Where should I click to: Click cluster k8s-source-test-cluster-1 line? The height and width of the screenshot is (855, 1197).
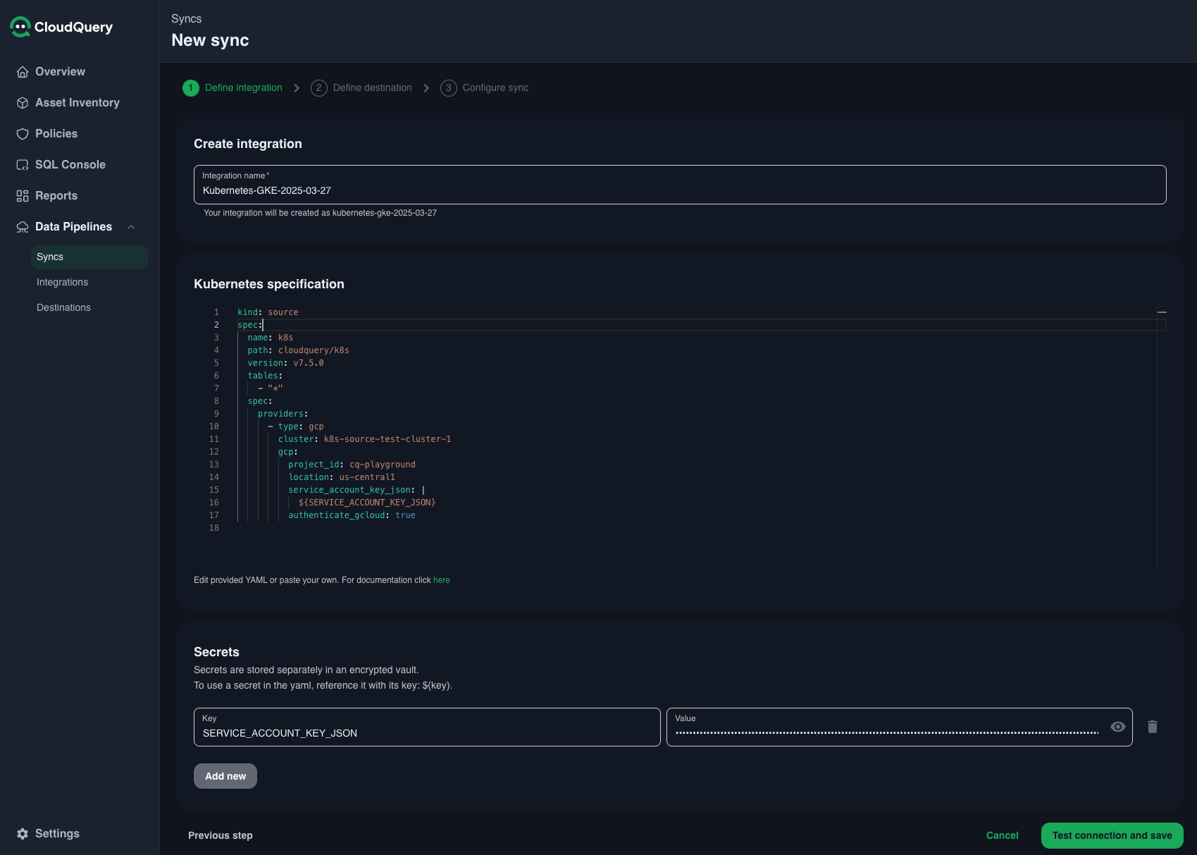tap(365, 439)
